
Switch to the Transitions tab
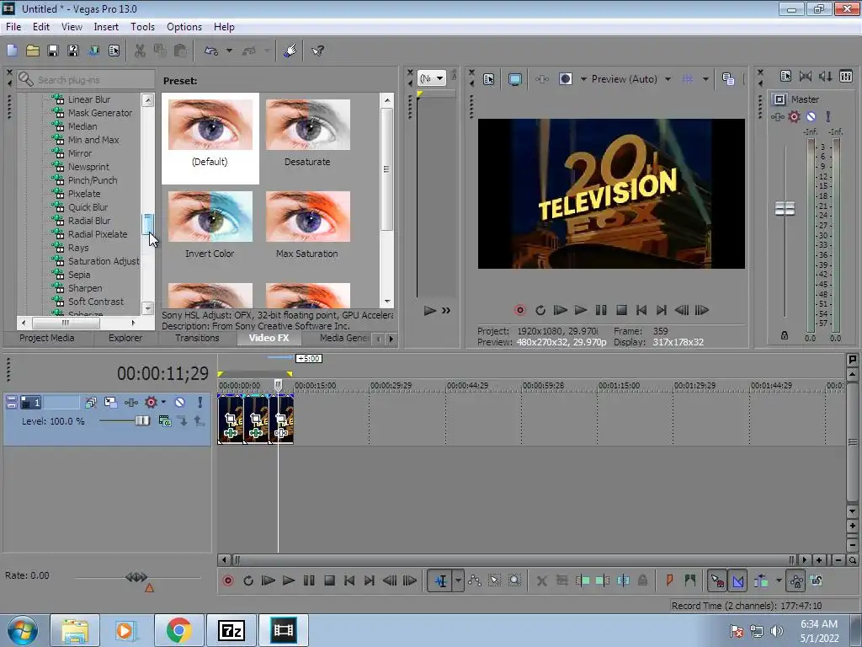pyautogui.click(x=197, y=338)
